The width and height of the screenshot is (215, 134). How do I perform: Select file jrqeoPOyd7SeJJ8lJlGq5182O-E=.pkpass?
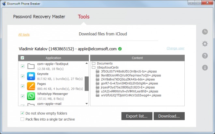coord(128,87)
